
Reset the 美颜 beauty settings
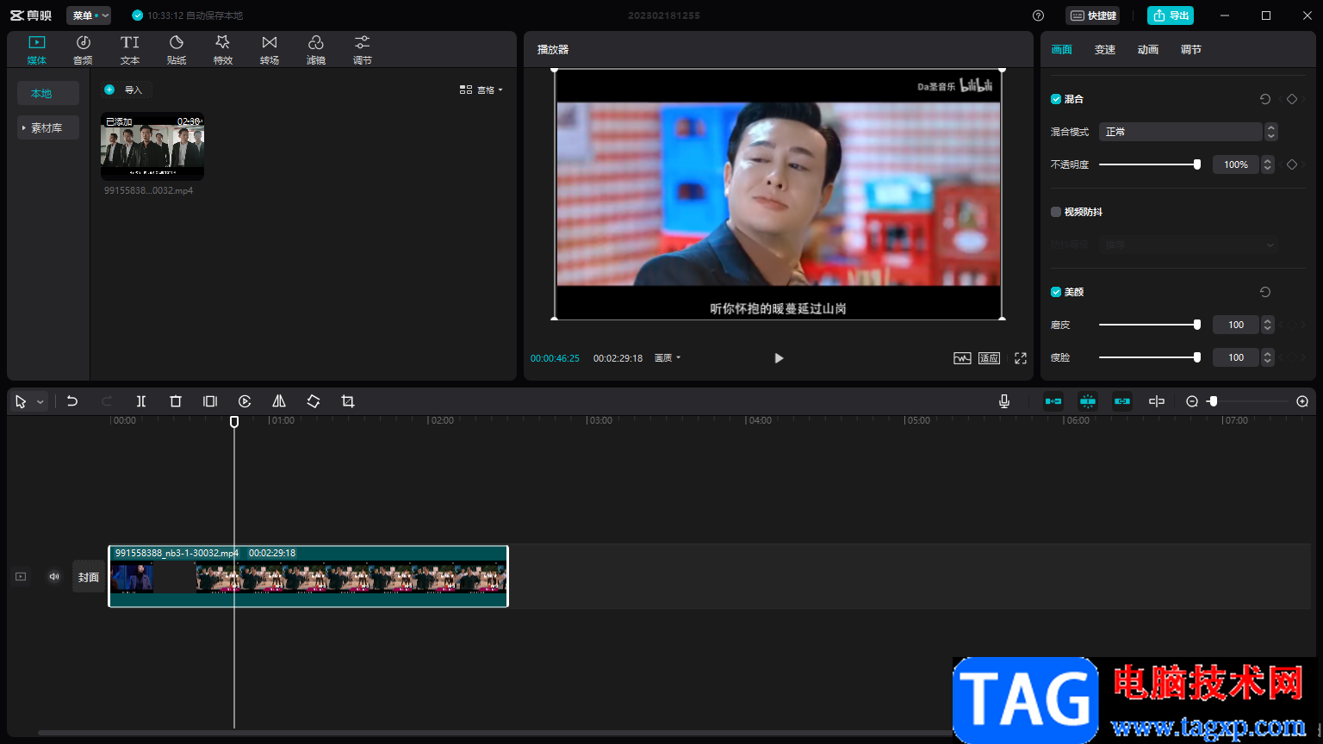(1265, 292)
